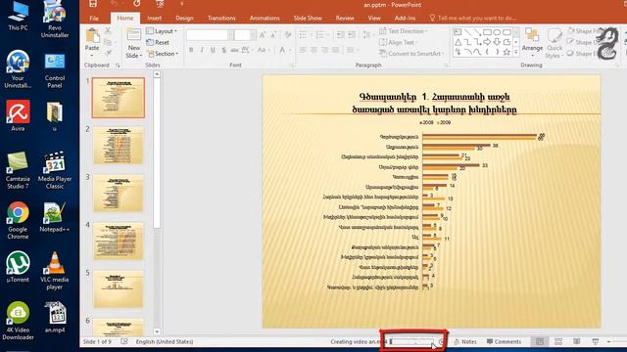This screenshot has width=627, height=352.
Task: Click Notes button in status bar
Action: (465, 341)
